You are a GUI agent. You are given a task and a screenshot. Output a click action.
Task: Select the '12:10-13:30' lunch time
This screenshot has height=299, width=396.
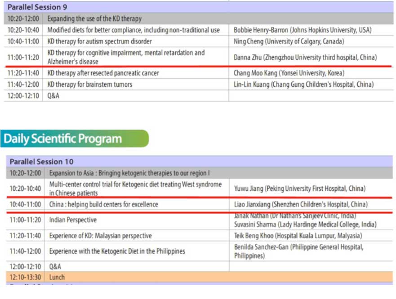(x=25, y=277)
